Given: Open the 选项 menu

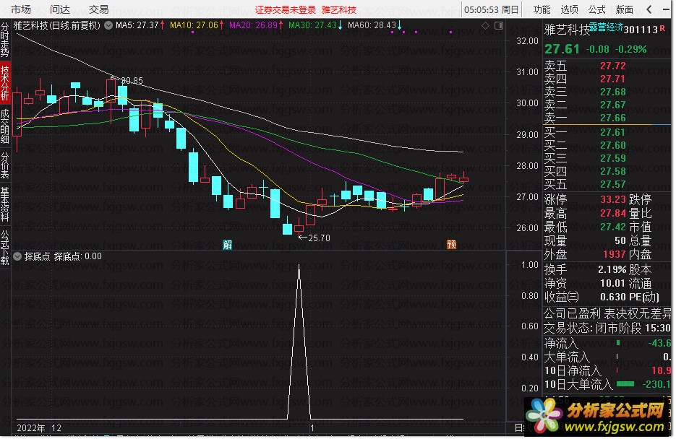Looking at the screenshot, I should tap(569, 9).
